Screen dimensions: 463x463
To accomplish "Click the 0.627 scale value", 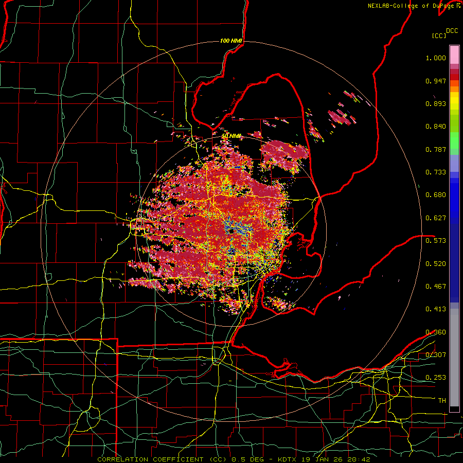I will pyautogui.click(x=436, y=218).
